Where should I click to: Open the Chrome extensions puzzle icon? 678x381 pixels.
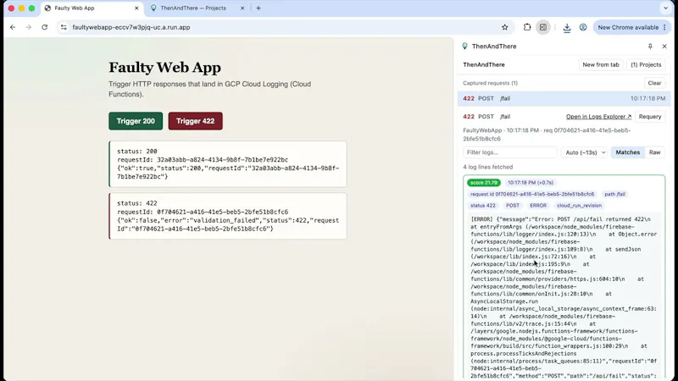(x=526, y=27)
